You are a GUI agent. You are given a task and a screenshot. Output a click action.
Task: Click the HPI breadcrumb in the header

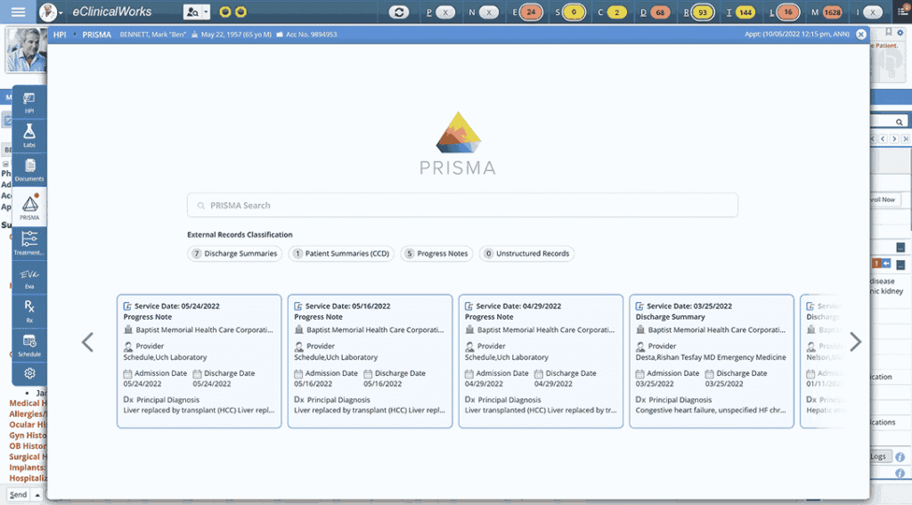(60, 35)
